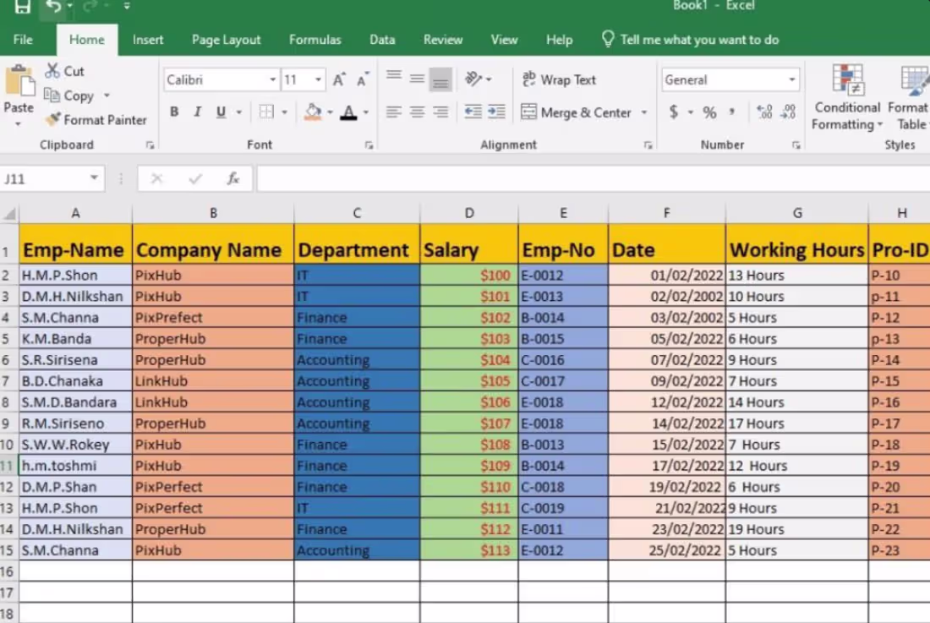Expand Merge & Center dropdown arrow
Screen dimensions: 930x623
(x=644, y=112)
